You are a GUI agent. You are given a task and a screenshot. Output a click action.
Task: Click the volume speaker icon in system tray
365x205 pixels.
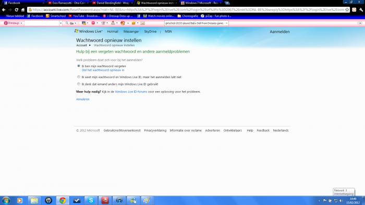(341, 201)
